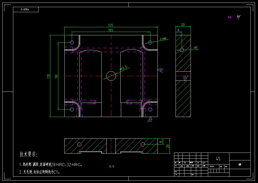The image size is (258, 183).
Task: Click the roughness symbol inside side view bore
Action: point(185,78)
